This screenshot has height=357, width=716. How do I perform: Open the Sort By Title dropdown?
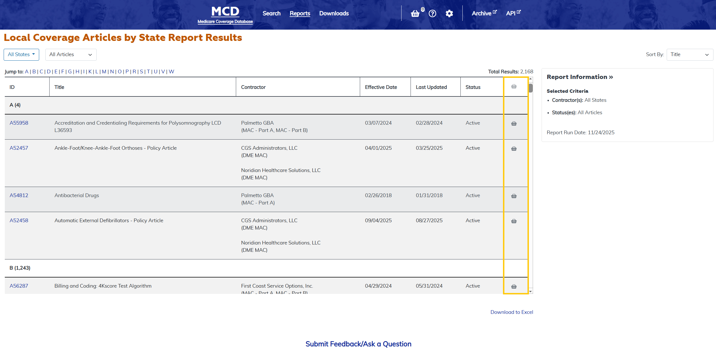tap(690, 55)
